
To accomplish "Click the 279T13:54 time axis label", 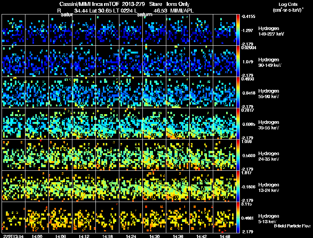I will [x=13, y=236].
